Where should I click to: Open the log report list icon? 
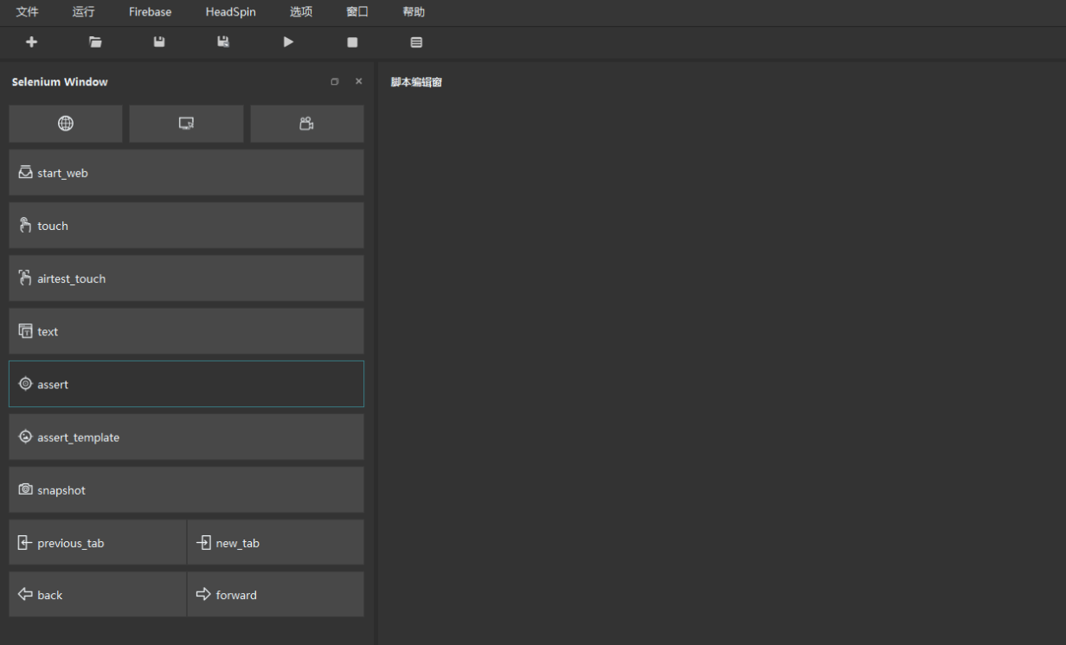[x=416, y=42]
